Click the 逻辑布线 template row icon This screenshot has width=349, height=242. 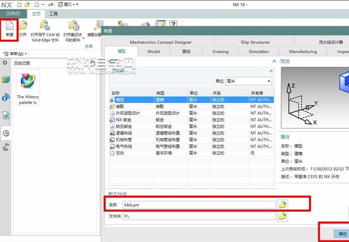(x=112, y=133)
